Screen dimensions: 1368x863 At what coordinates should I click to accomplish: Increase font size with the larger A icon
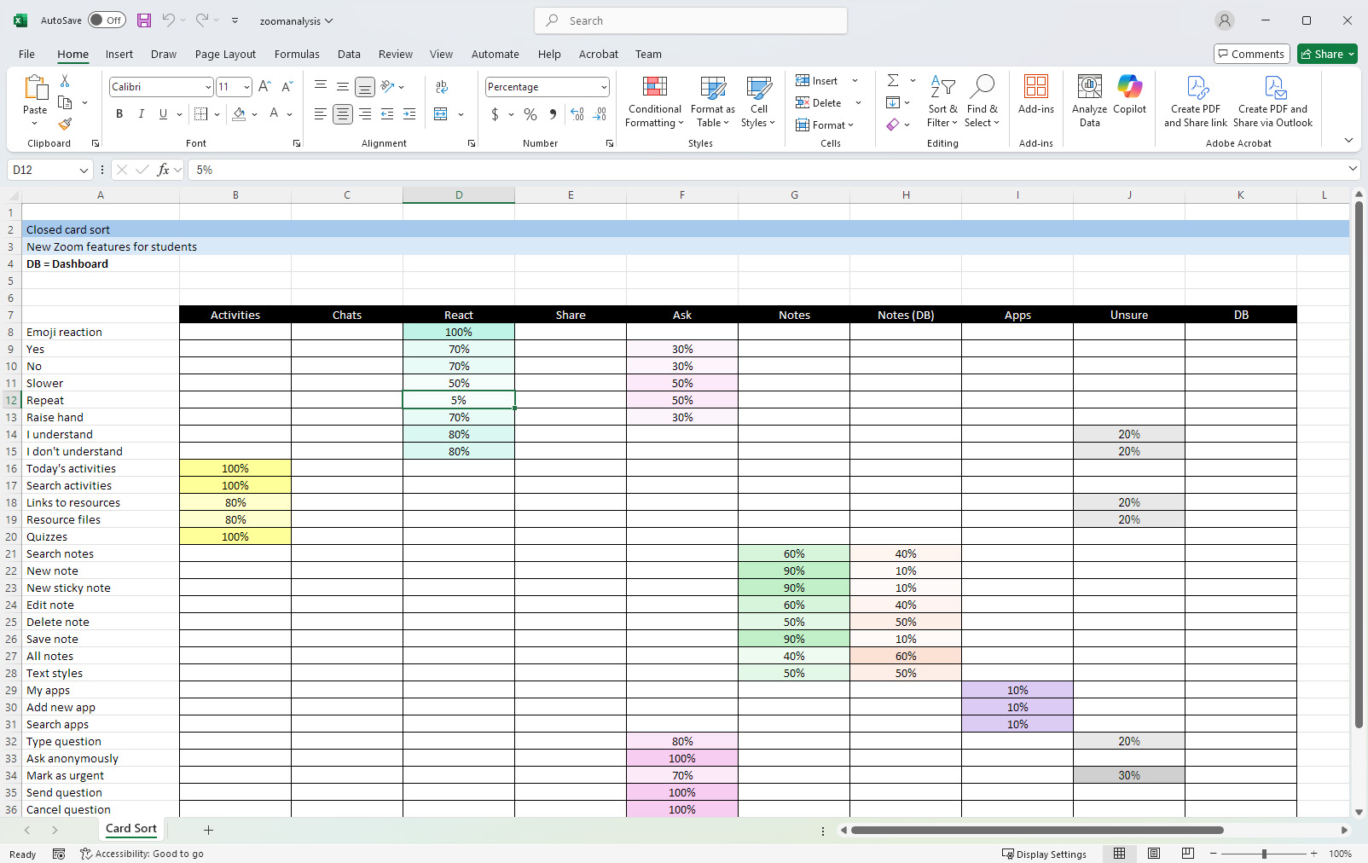pos(264,87)
